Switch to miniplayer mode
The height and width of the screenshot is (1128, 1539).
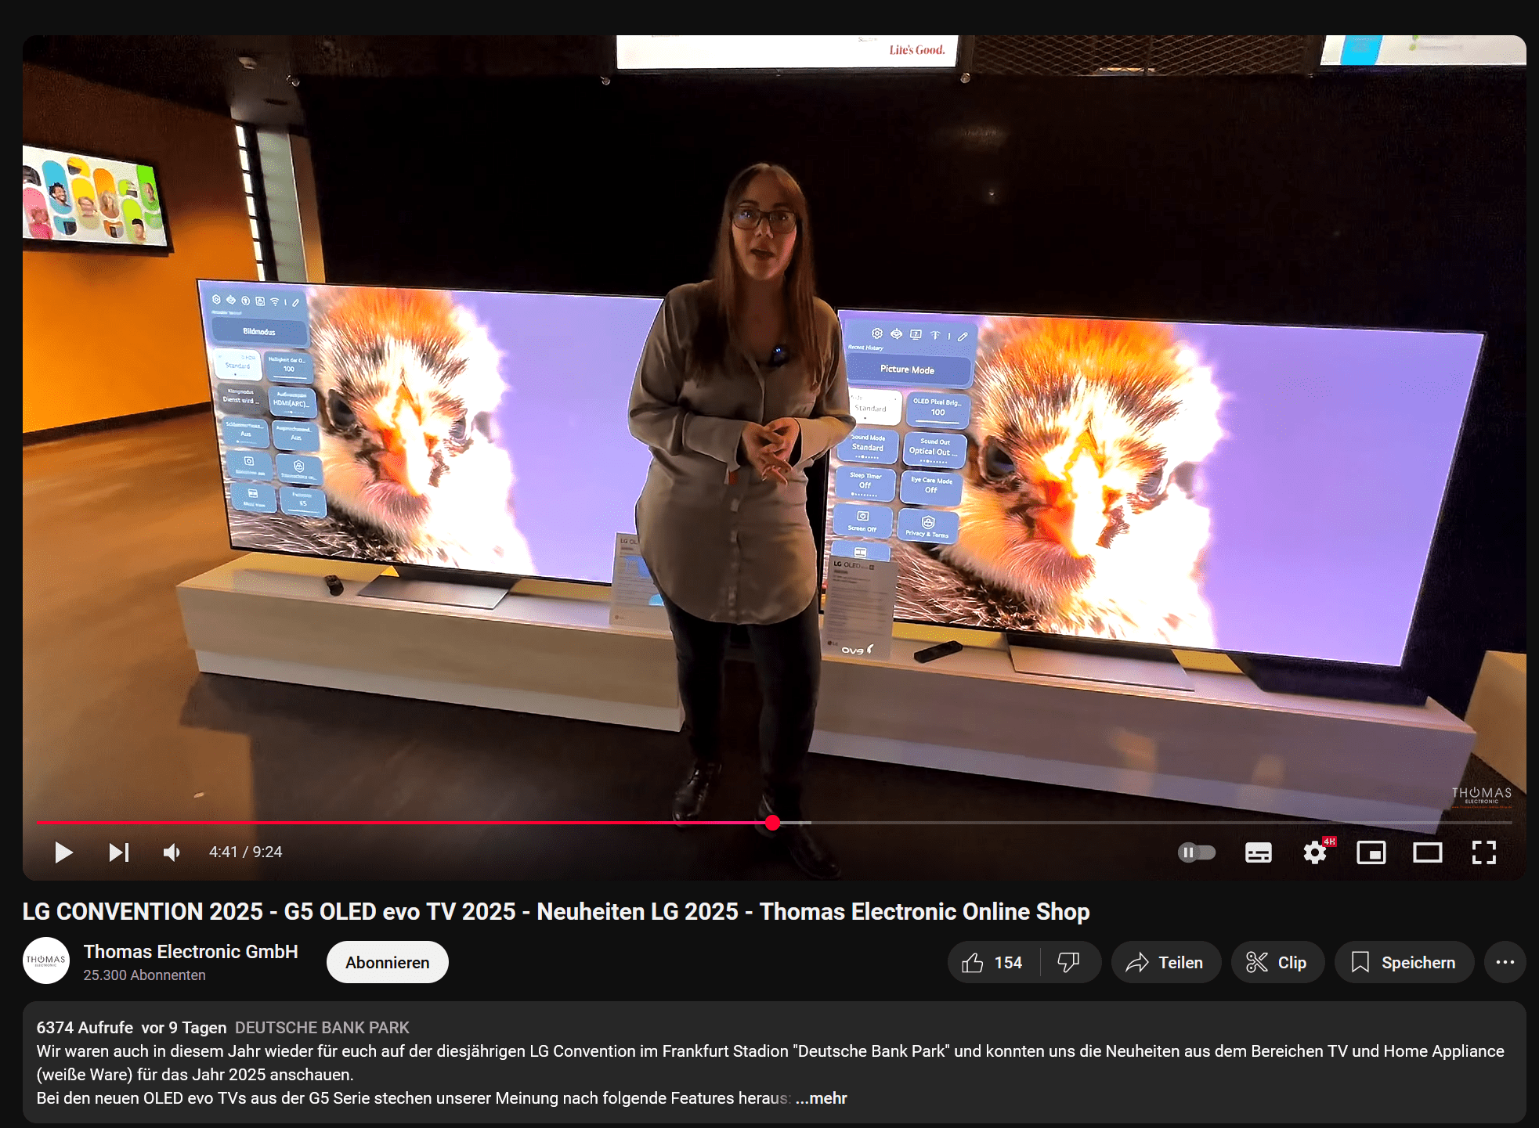tap(1371, 852)
